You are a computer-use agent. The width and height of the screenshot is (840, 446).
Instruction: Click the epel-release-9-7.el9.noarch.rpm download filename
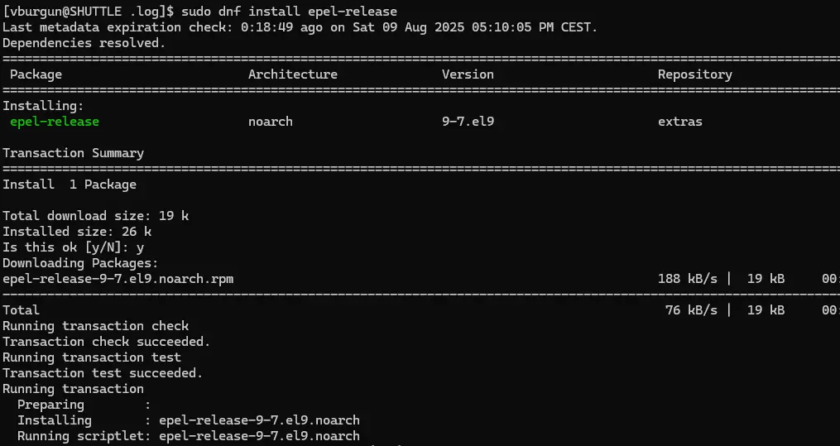click(118, 279)
